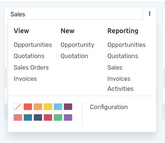Pick the dark navy color swatch
This screenshot has height=143, width=165.
38,117
